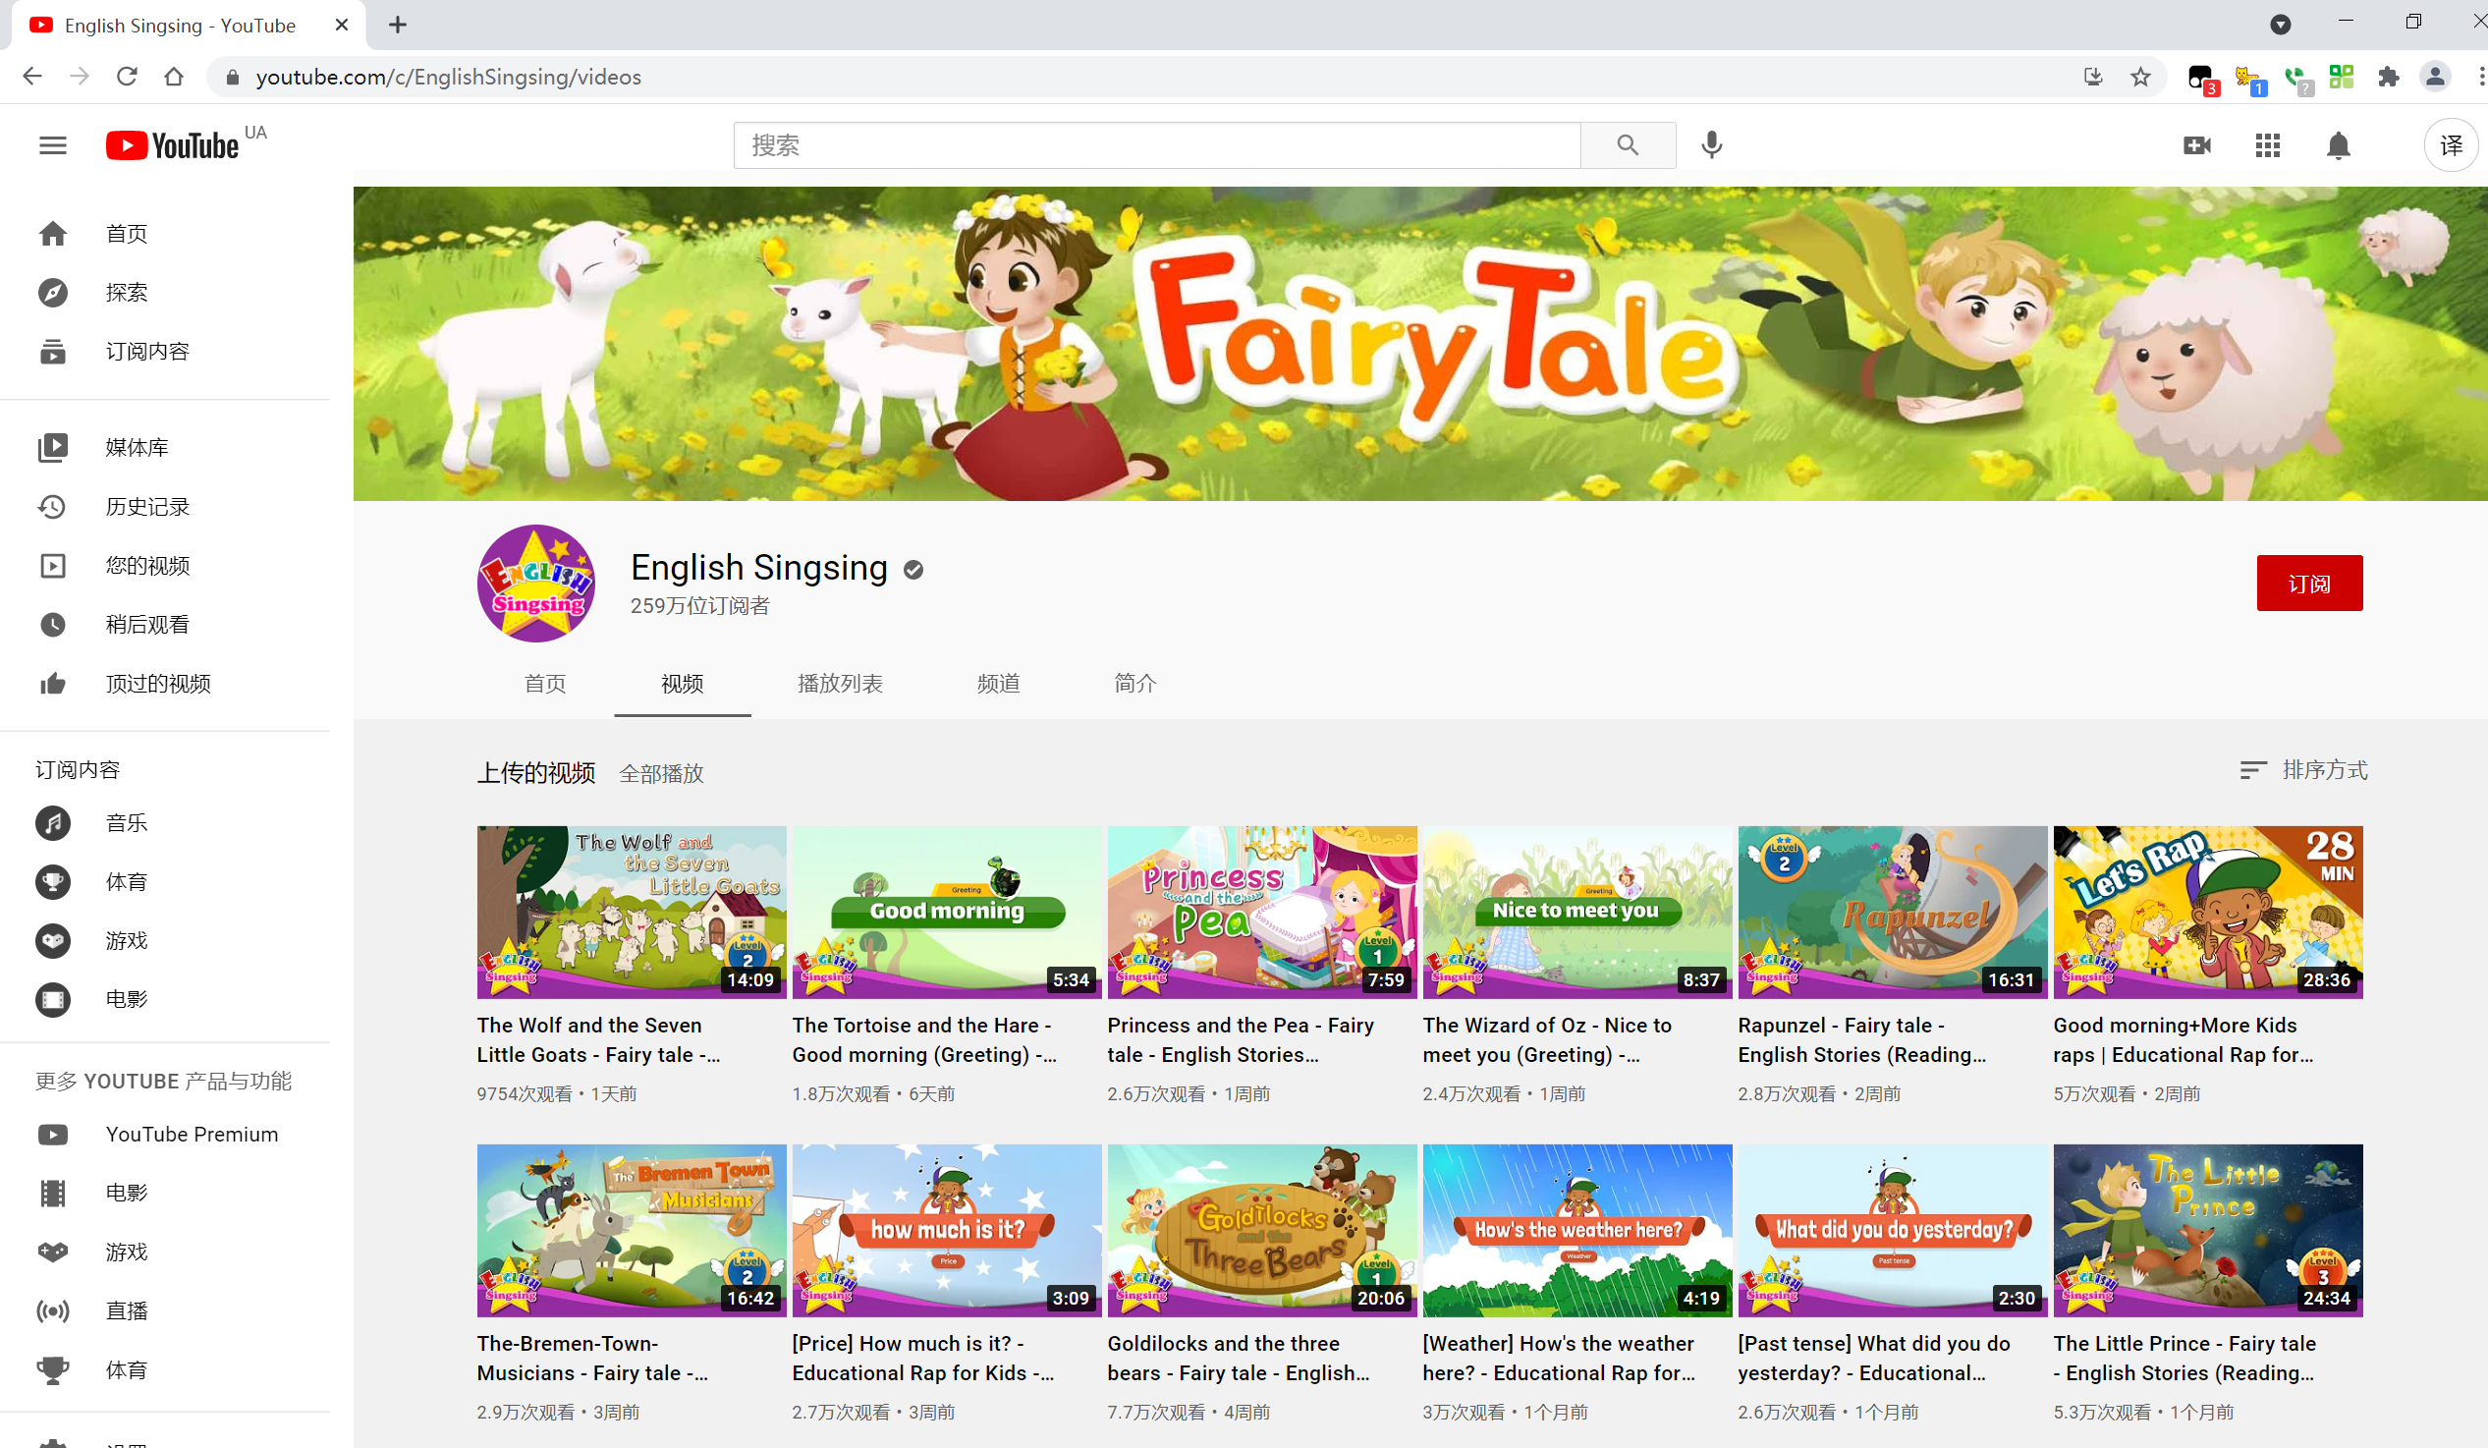Open the install app icon in address bar
This screenshot has height=1448, width=2488.
[2092, 76]
